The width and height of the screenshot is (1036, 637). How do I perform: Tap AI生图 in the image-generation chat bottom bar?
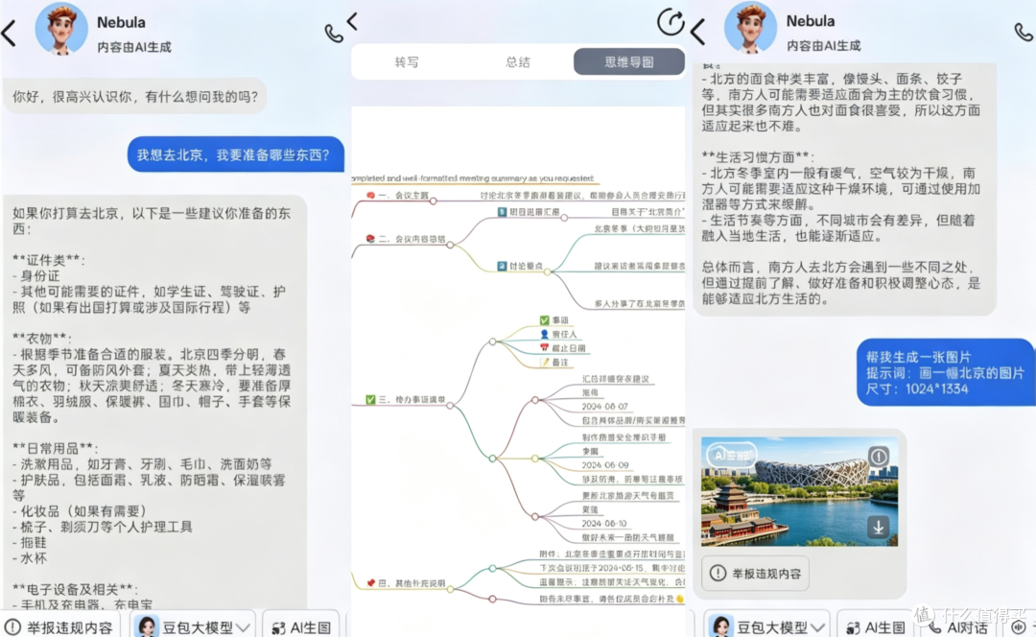click(876, 627)
